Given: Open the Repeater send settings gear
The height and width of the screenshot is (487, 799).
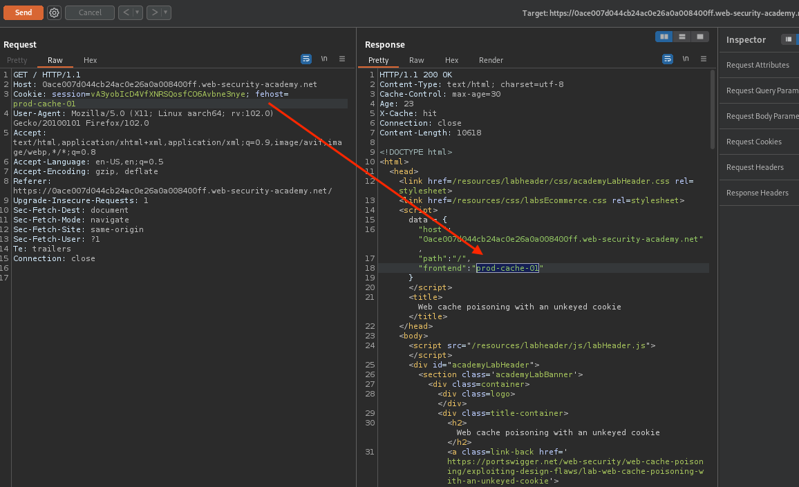Looking at the screenshot, I should click(54, 12).
